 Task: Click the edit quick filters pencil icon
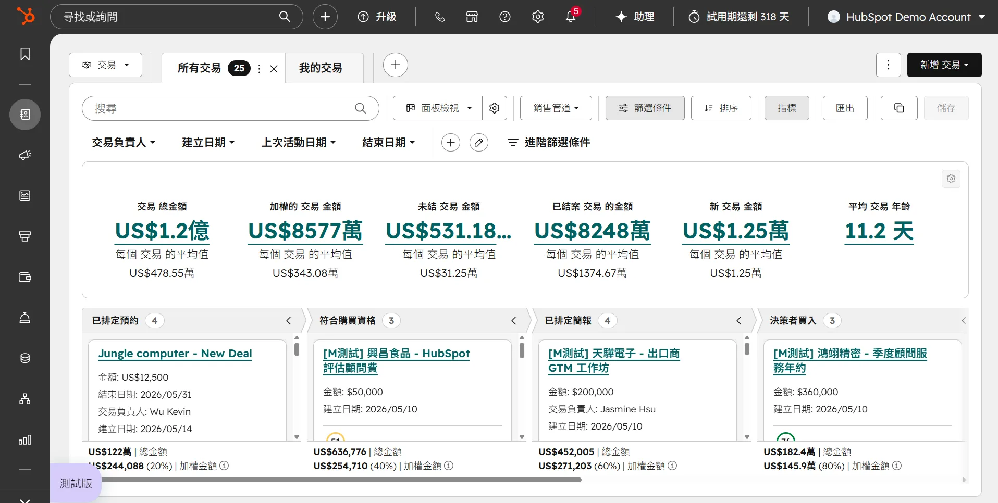(479, 142)
